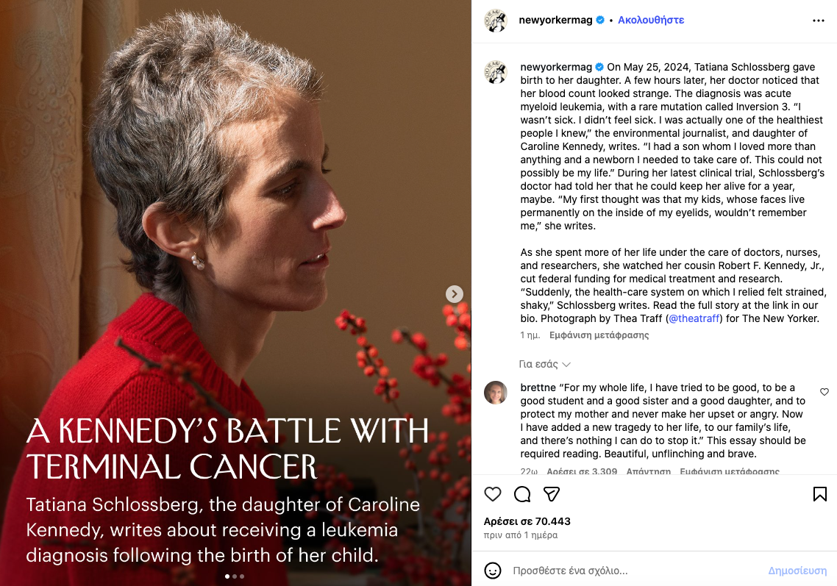Like brettne's comment with small heart
The width and height of the screenshot is (837, 586).
tap(824, 392)
